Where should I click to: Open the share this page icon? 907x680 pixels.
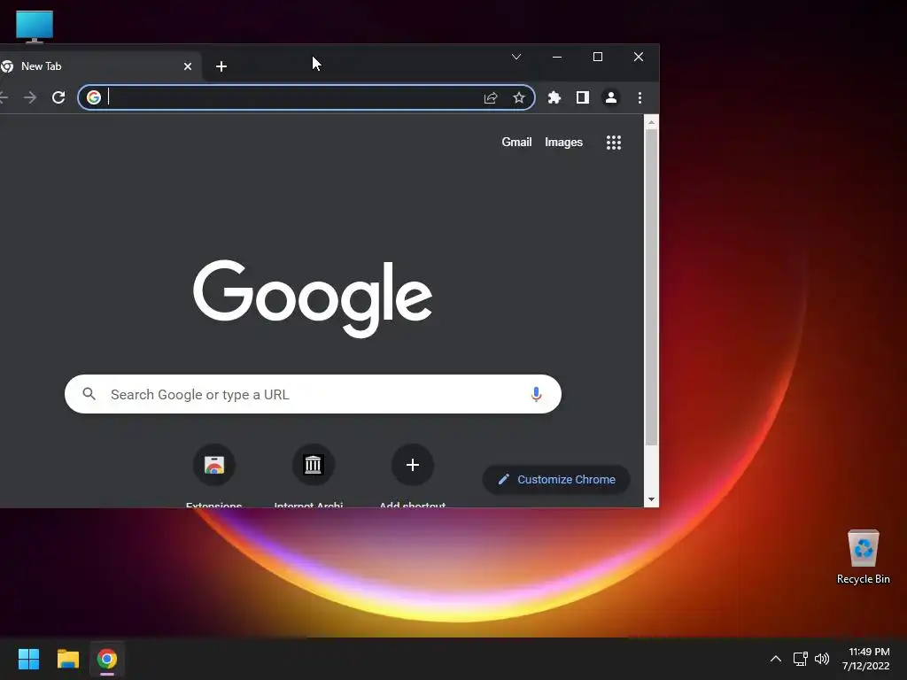click(491, 97)
